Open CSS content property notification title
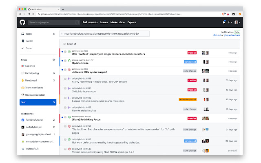Screen dimensions: 261x163 [108, 54]
